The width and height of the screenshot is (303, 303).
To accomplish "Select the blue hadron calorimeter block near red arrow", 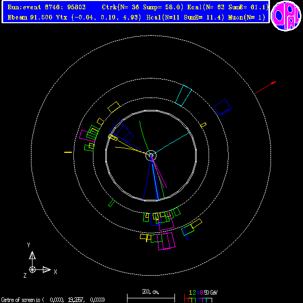I will click(222, 107).
